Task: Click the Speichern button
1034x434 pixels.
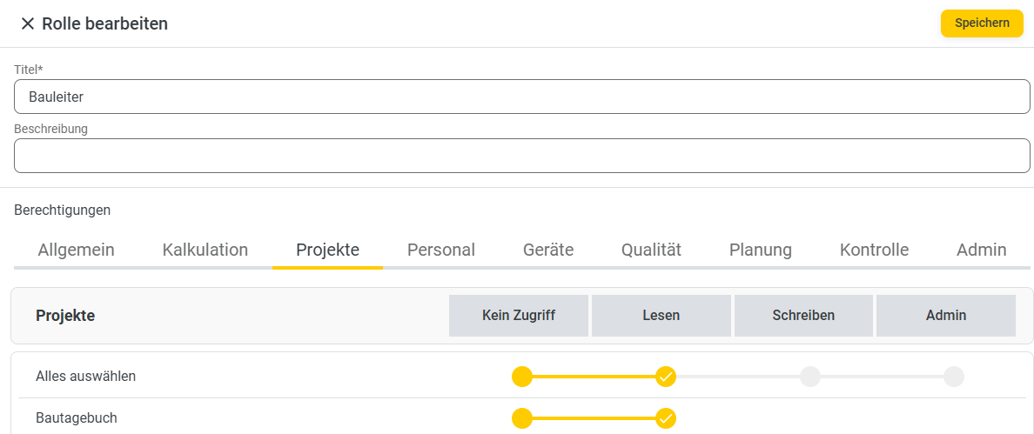Action: (982, 23)
